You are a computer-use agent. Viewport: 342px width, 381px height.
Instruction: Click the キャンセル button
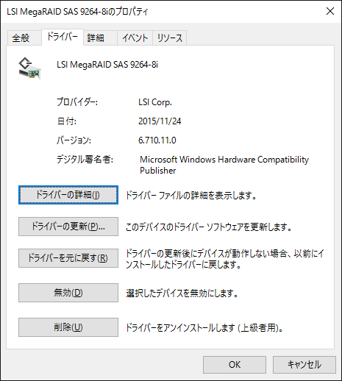[304, 365]
